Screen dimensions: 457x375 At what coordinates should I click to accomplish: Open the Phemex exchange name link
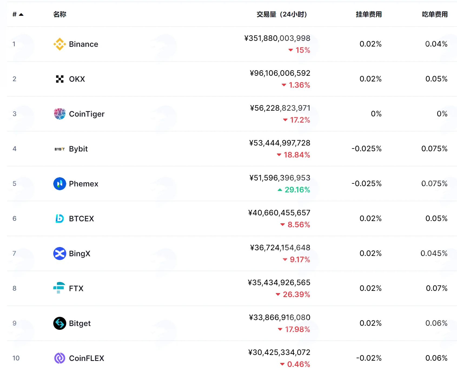(x=84, y=184)
